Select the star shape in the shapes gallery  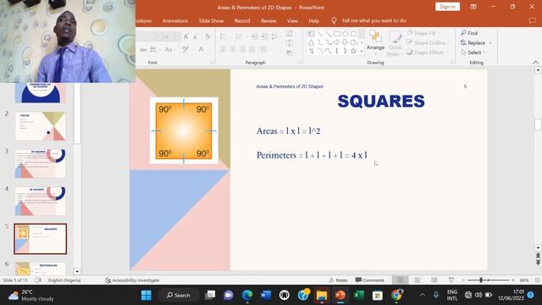(353, 51)
